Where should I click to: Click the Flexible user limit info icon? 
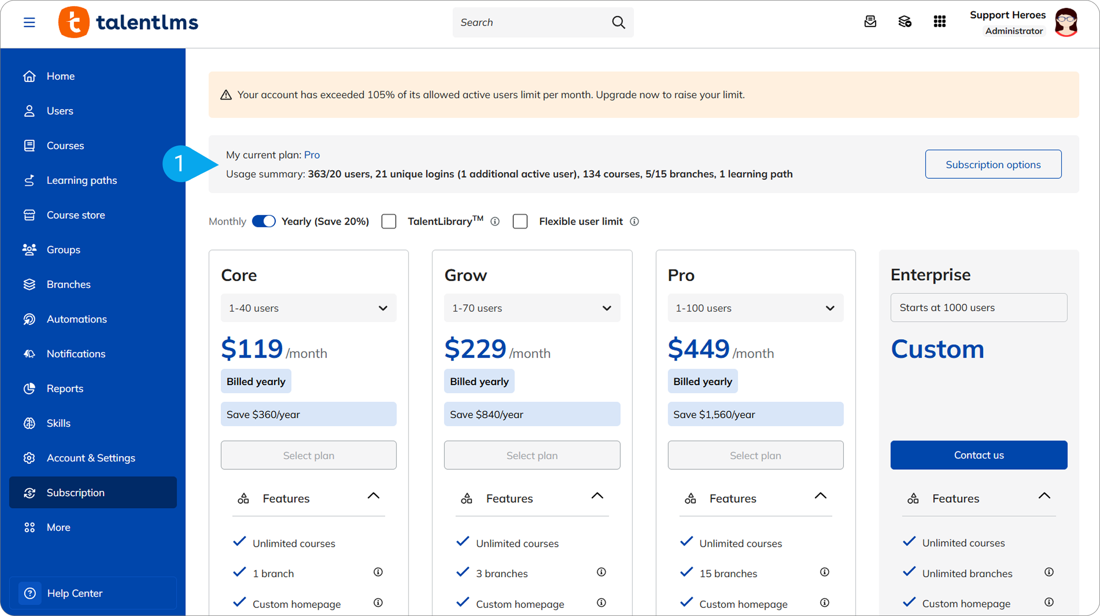pyautogui.click(x=634, y=221)
